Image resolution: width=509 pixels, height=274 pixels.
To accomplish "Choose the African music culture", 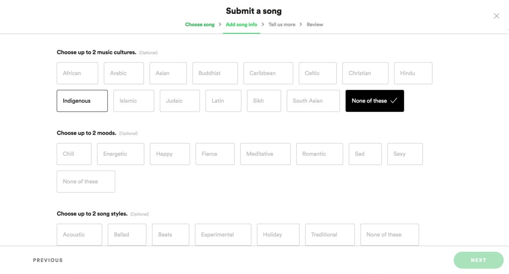I will click(77, 73).
